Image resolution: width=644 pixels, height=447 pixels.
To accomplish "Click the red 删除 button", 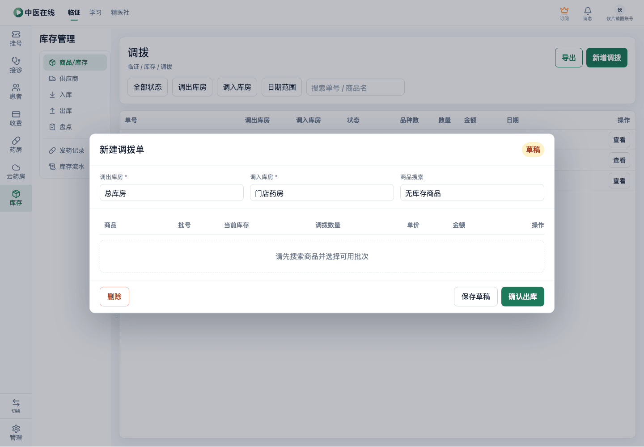I will pyautogui.click(x=114, y=297).
